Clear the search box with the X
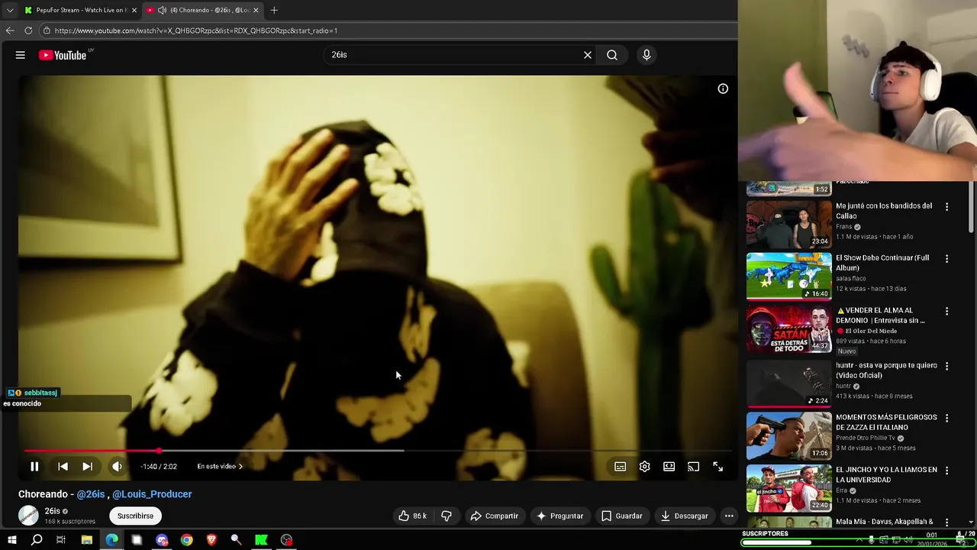 pos(588,55)
